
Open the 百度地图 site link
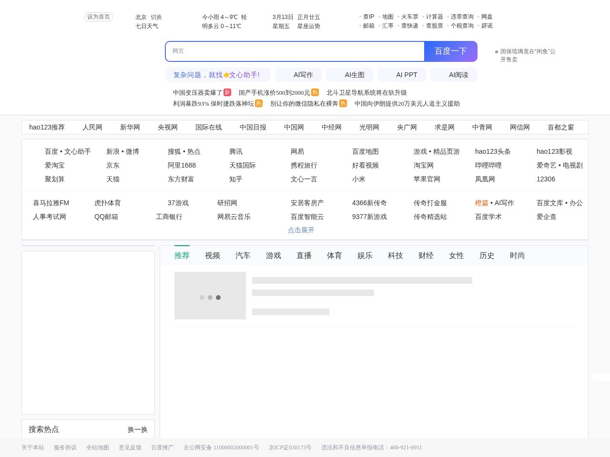[365, 151]
